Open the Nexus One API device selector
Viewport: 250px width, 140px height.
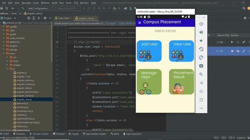point(66,8)
